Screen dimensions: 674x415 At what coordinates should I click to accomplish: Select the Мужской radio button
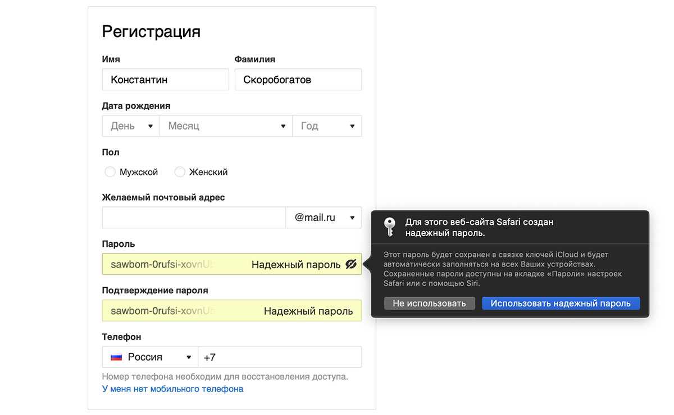point(110,172)
